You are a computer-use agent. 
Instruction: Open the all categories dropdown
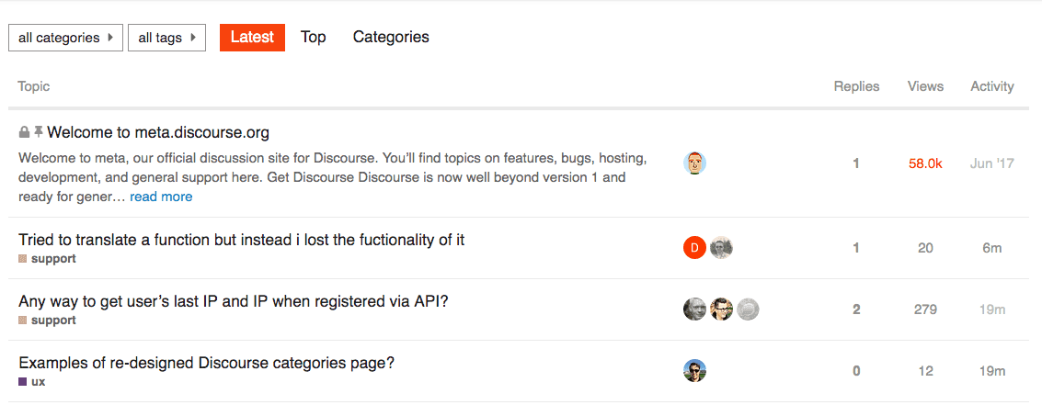[66, 38]
